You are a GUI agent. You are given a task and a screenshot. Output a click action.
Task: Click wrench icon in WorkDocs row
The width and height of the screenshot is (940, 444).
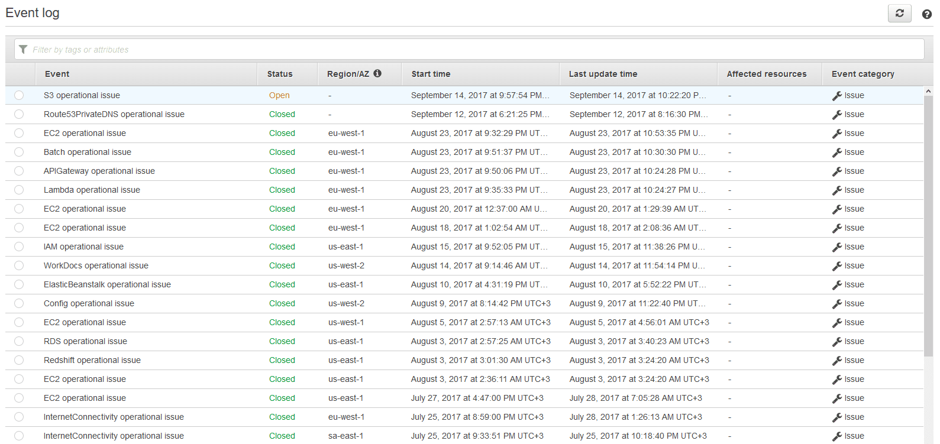[x=837, y=266]
